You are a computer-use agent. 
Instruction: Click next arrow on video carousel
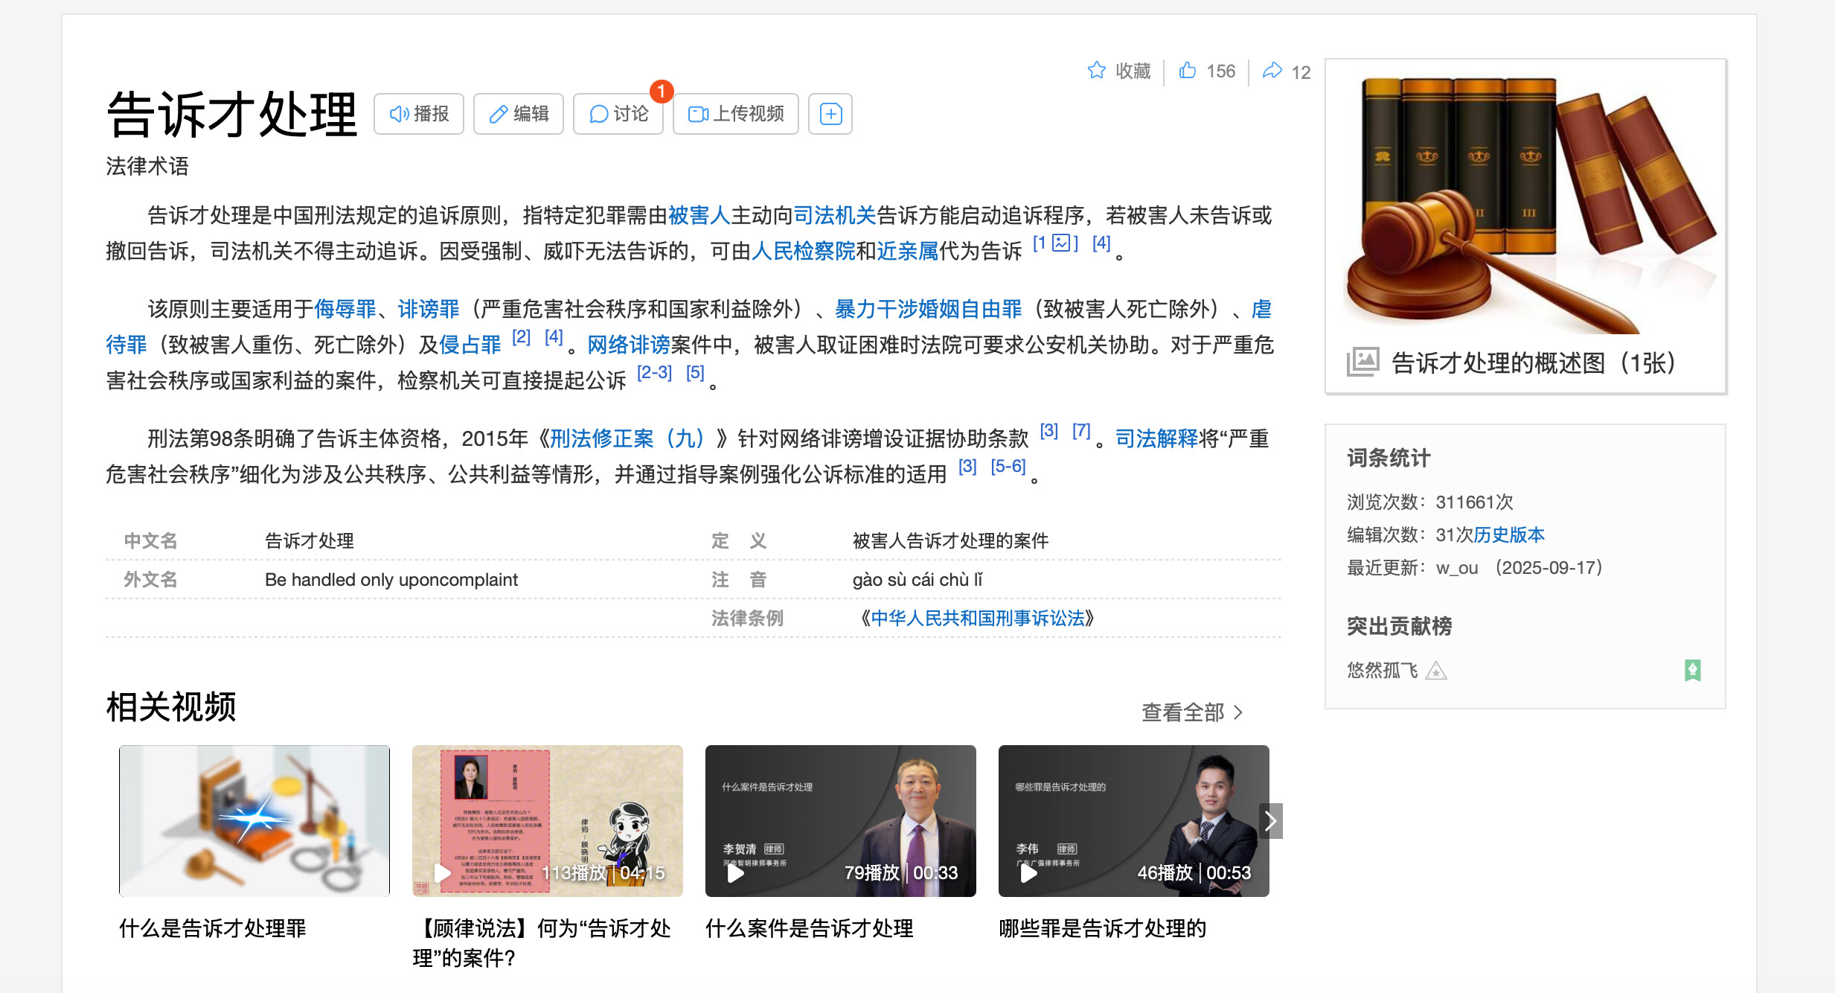(1271, 821)
